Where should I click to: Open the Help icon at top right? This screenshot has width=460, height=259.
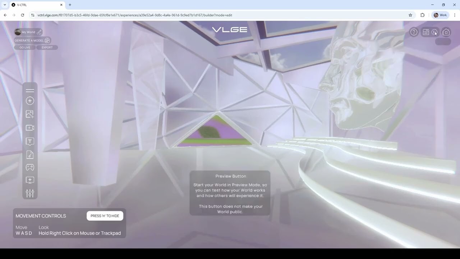click(414, 32)
